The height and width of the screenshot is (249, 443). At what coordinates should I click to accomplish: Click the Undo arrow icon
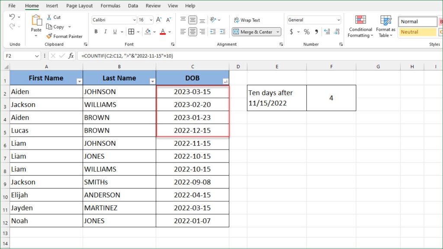pos(12,17)
